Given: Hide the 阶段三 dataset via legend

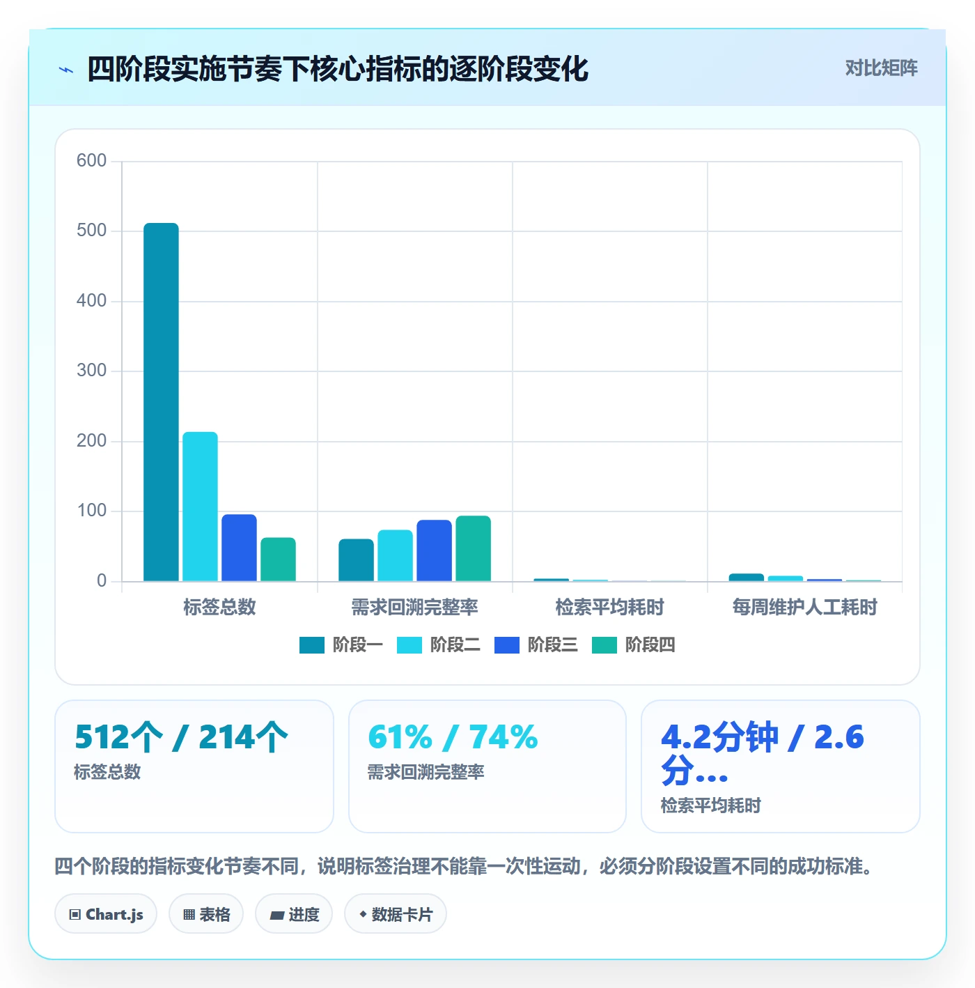Looking at the screenshot, I should (536, 645).
